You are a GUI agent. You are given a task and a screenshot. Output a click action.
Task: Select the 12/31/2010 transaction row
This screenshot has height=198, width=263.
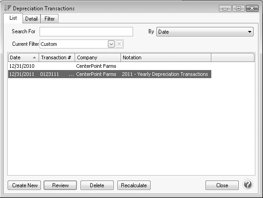pos(110,66)
